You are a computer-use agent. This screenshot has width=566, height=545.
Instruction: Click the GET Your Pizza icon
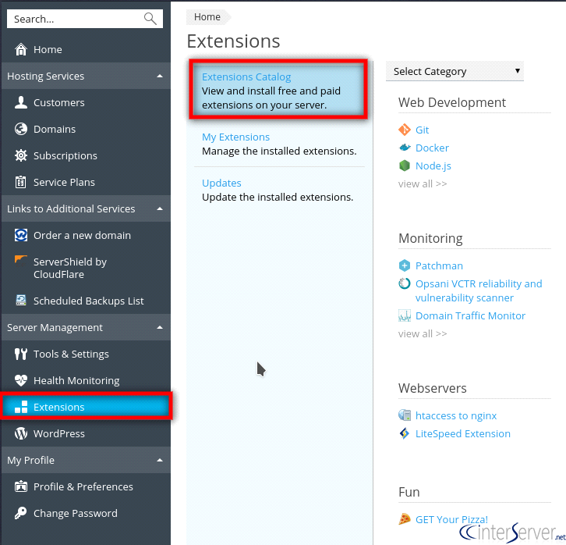pos(405,519)
